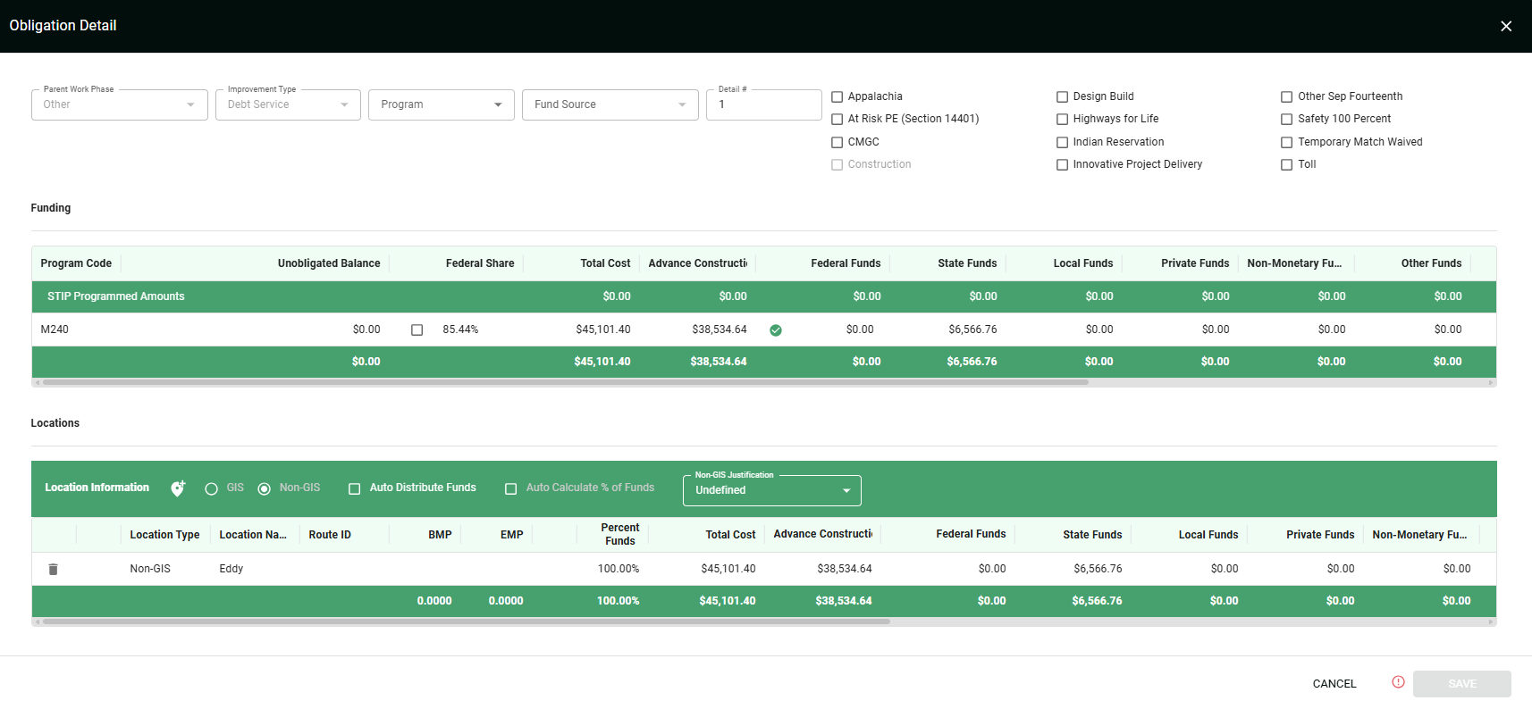
Task: Click the Federal Share column header
Action: pos(480,263)
